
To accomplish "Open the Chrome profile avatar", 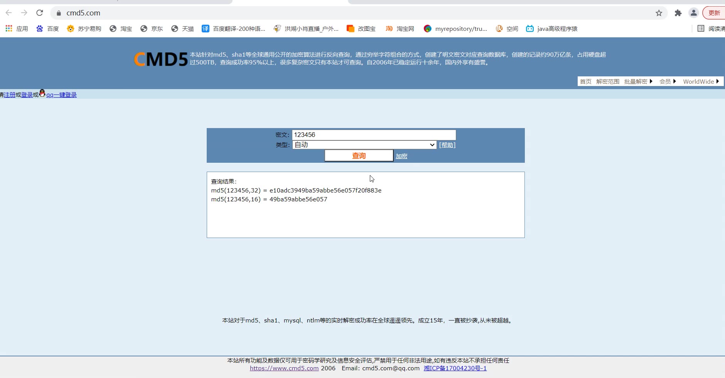I will pos(693,13).
